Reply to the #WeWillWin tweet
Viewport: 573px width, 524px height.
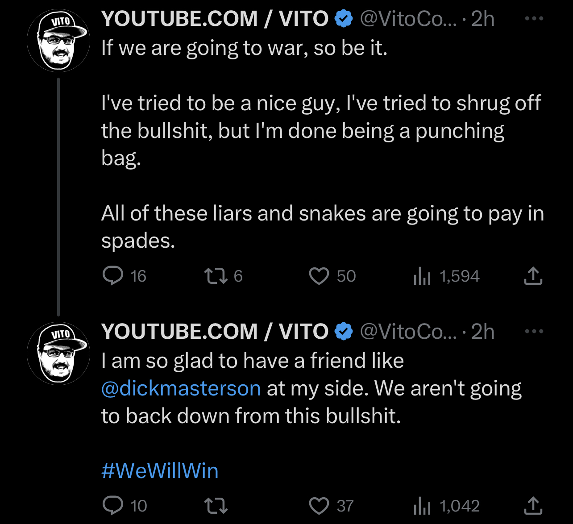113,506
